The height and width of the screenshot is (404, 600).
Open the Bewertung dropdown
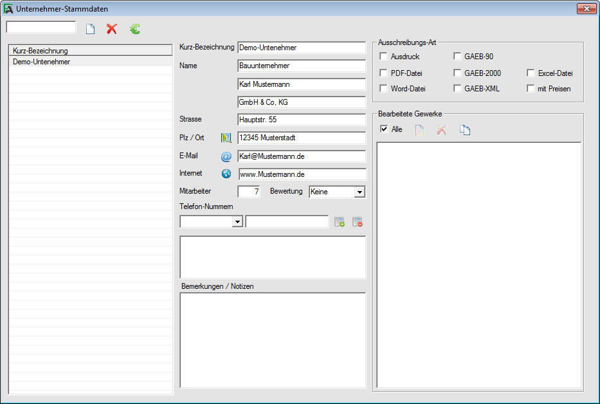[x=359, y=192]
